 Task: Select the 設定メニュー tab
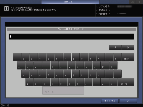tap(70, 2)
